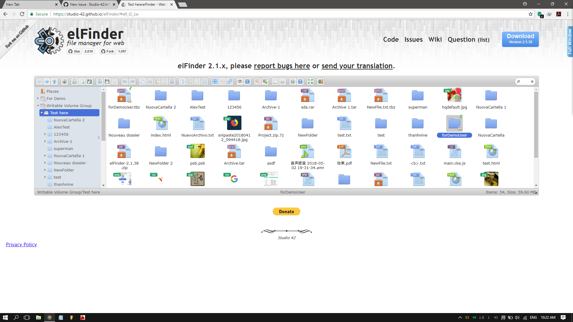Expand the For Demo volume

pos(38,98)
